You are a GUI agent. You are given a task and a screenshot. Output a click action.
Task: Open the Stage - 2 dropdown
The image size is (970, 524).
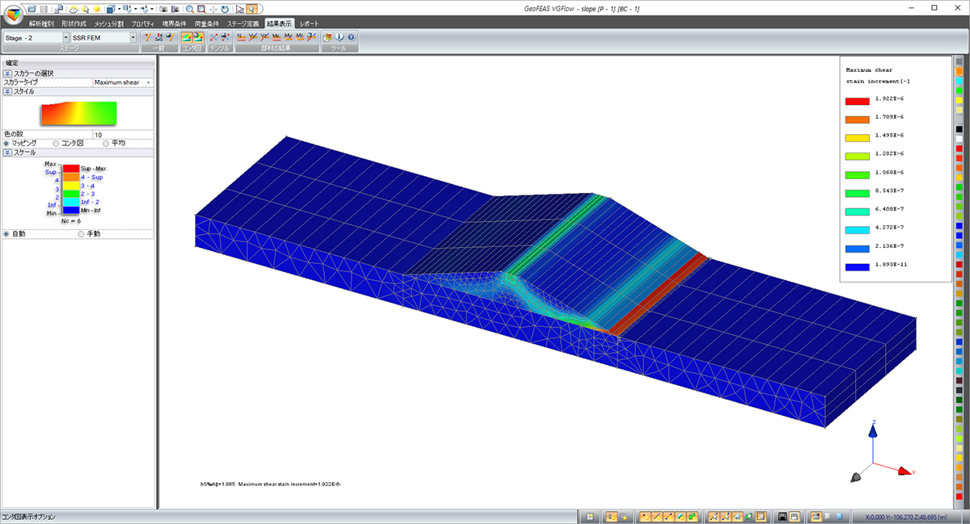[x=65, y=37]
